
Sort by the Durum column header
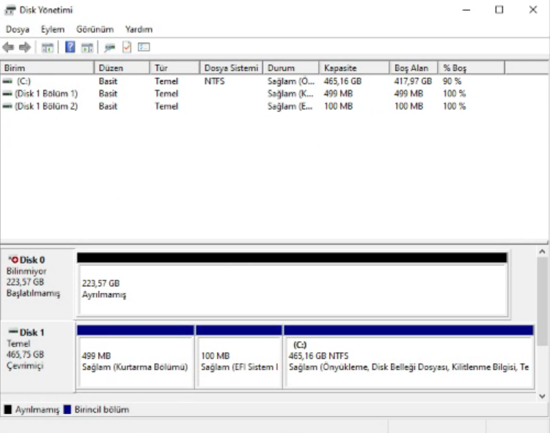coord(291,67)
